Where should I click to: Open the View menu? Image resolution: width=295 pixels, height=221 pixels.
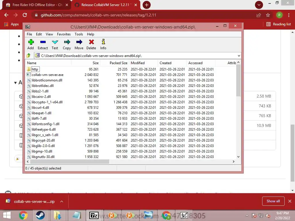(49, 34)
